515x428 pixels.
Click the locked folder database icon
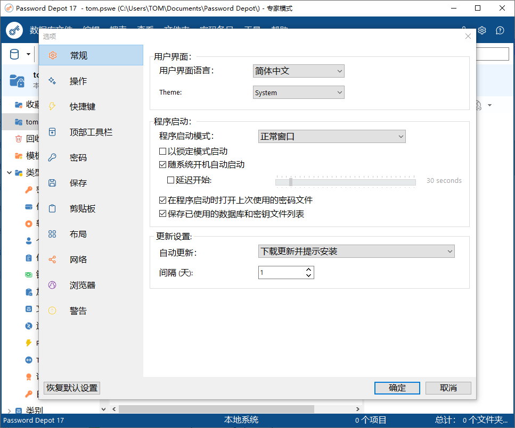(17, 80)
